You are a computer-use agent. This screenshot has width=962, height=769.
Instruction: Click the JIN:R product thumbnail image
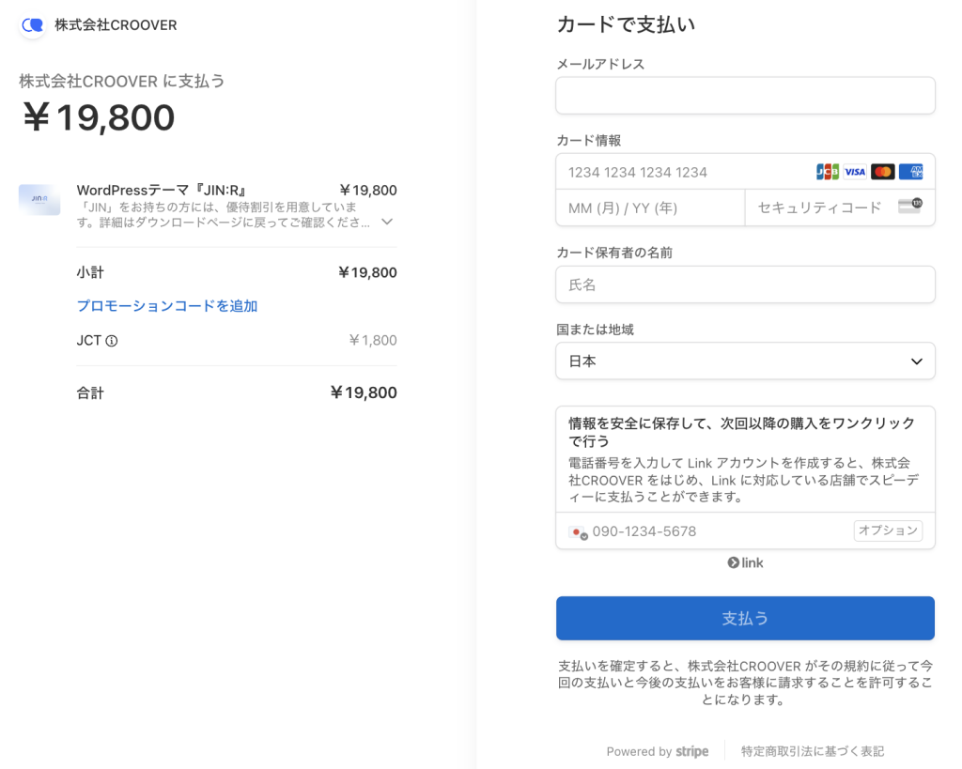point(39,199)
